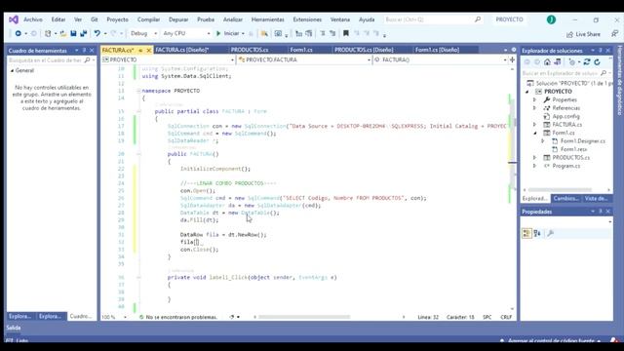Click the main search box Buscar (Ctrl+Q)

[x=433, y=19]
